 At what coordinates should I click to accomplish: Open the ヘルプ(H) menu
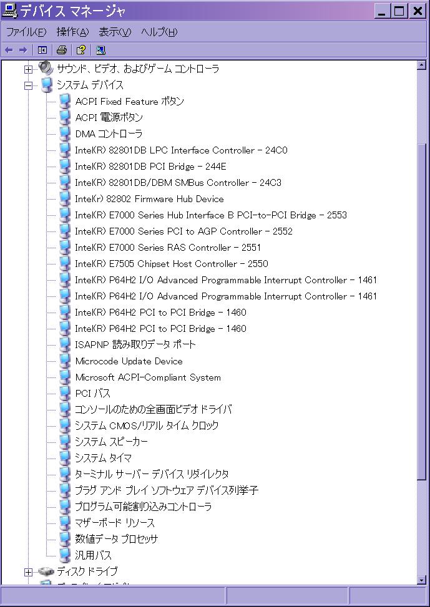click(x=159, y=32)
